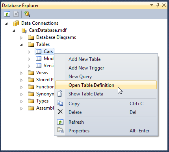Click the disabled Stop Refresh toolbar icon
The image size is (169, 152).
(x=16, y=14)
